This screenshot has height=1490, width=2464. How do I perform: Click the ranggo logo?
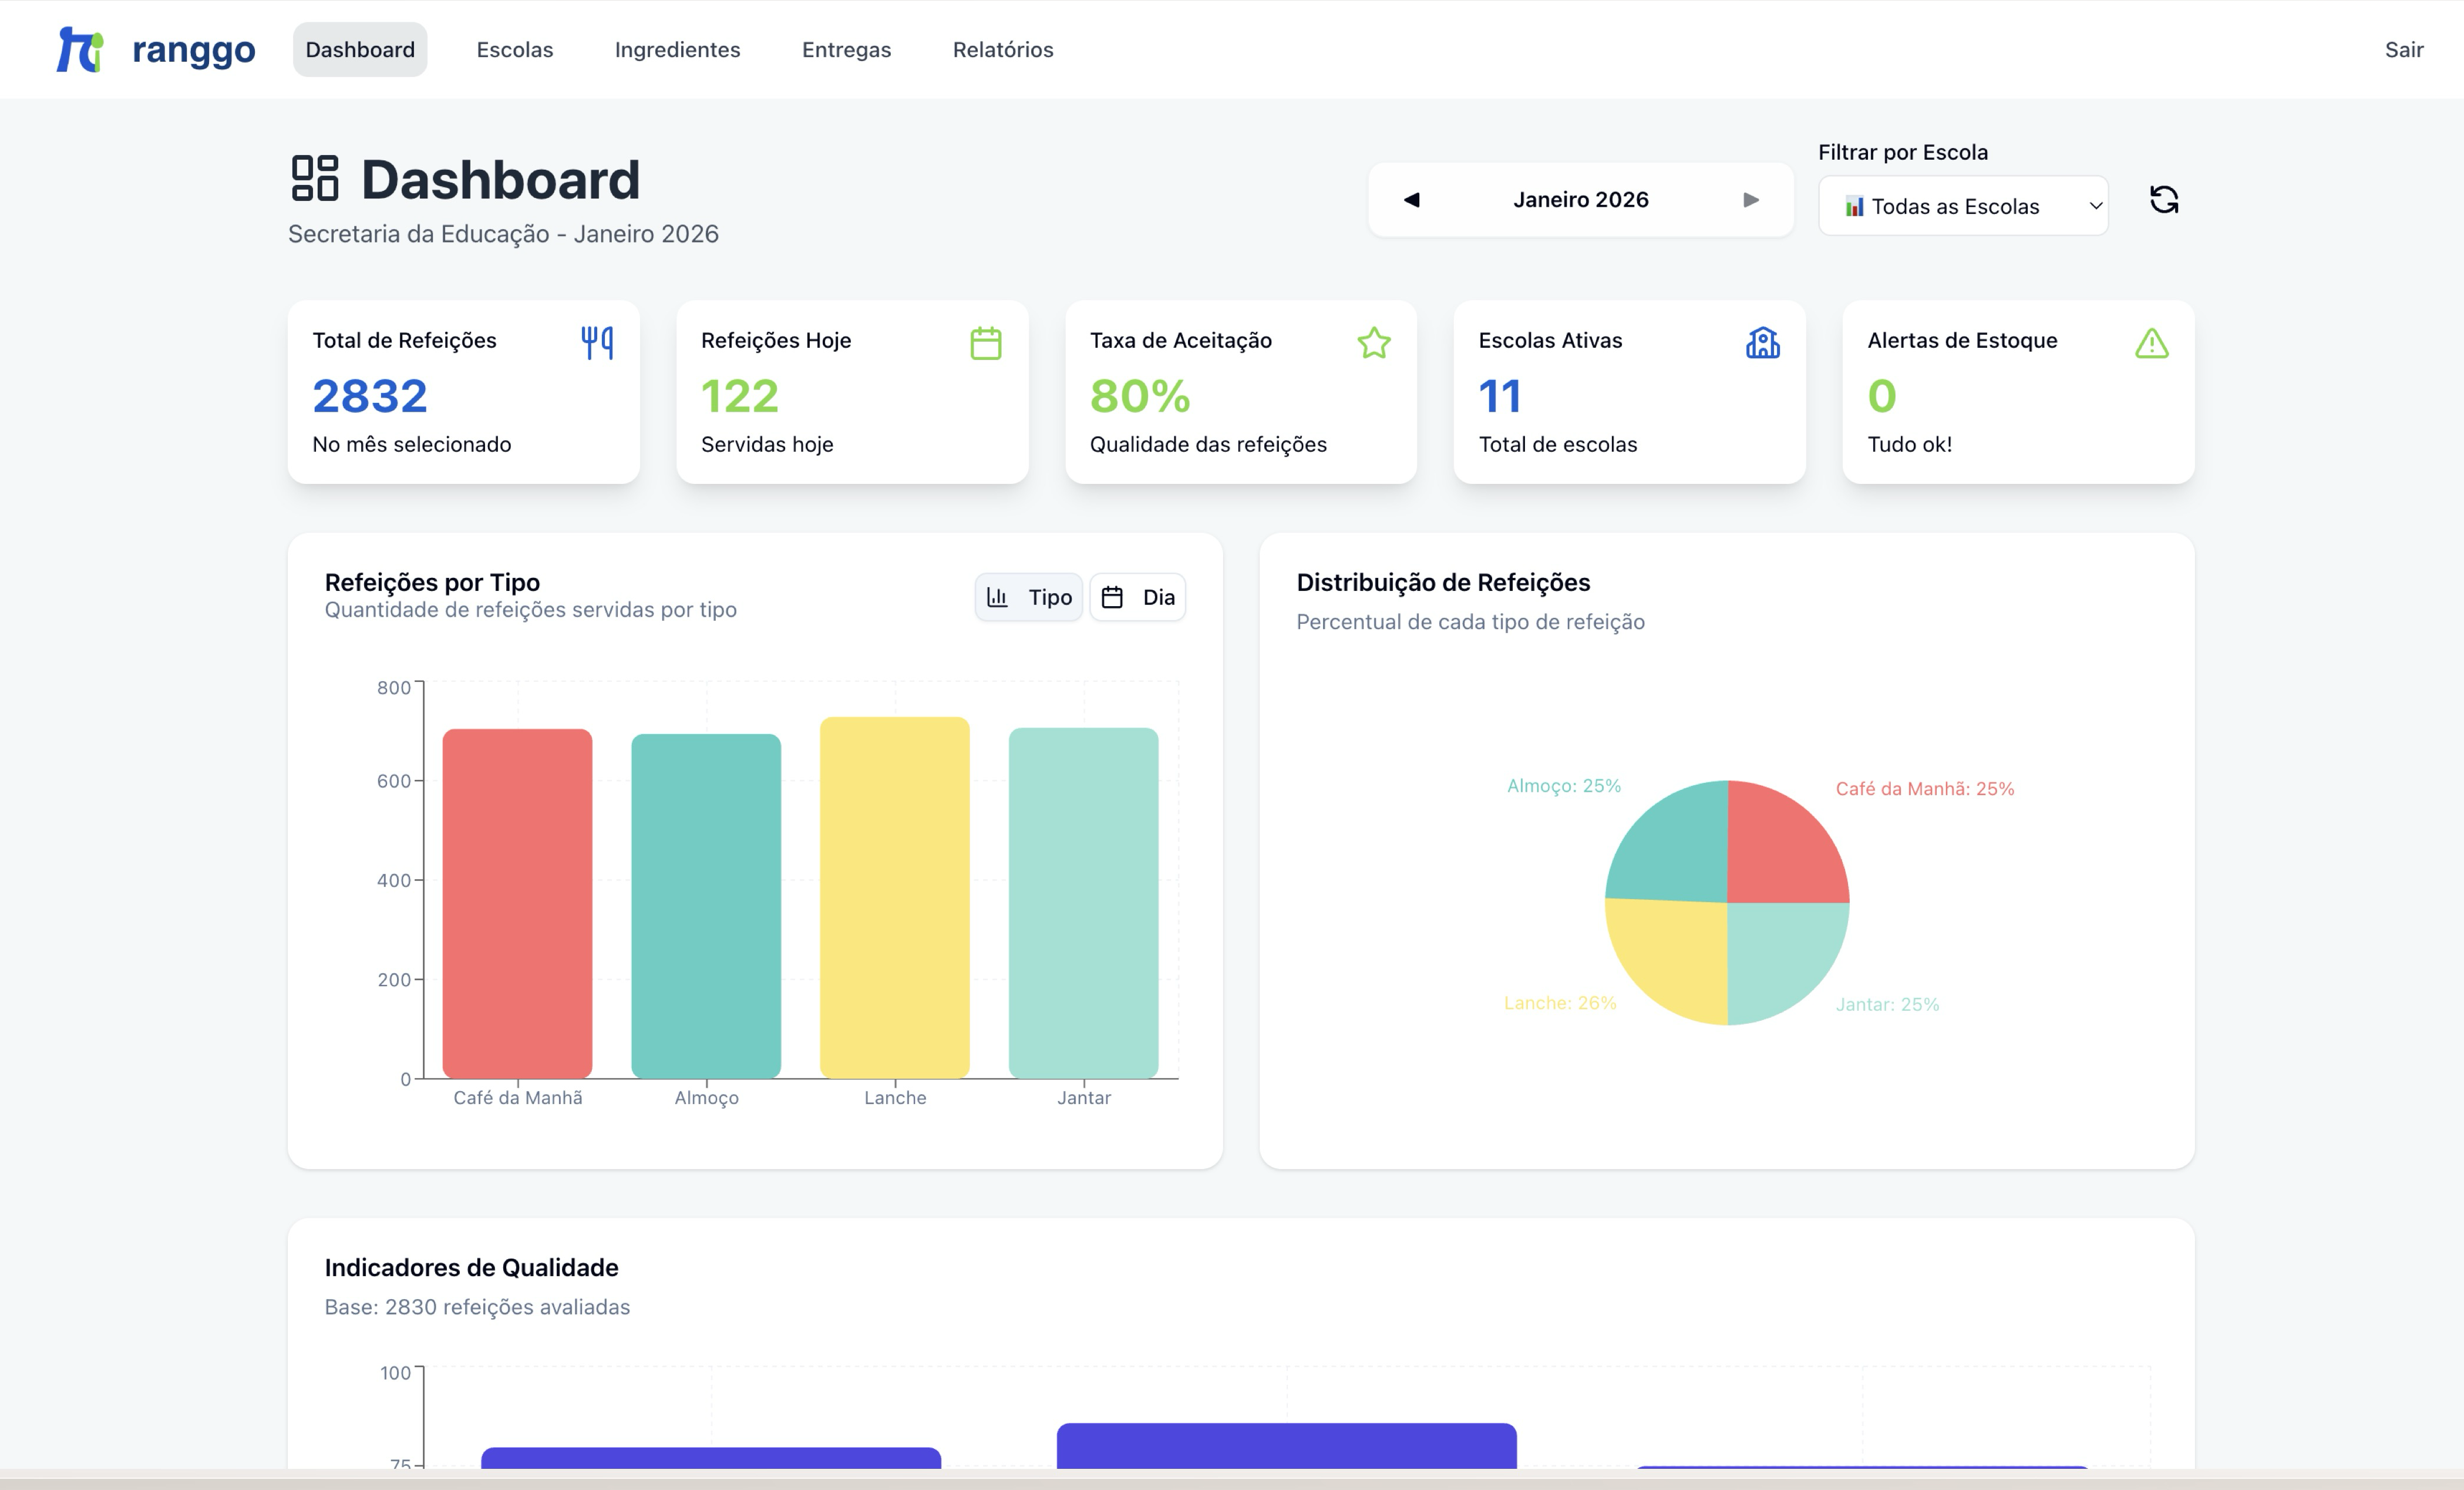155,49
